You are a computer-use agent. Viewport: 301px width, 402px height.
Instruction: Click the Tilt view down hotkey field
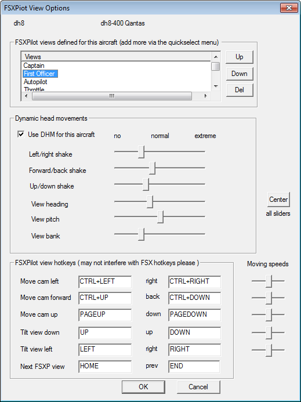coord(105,333)
